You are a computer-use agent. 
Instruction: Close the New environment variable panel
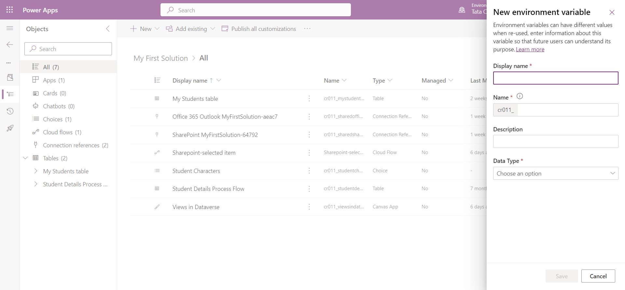612,12
